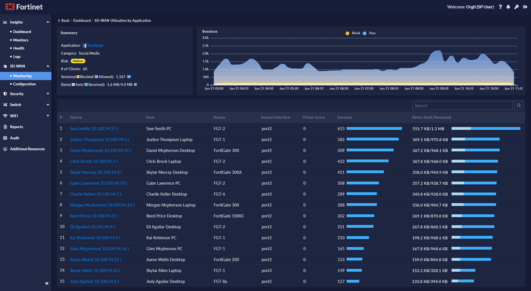Click the key icon in header
The width and height of the screenshot is (531, 291).
517,7
